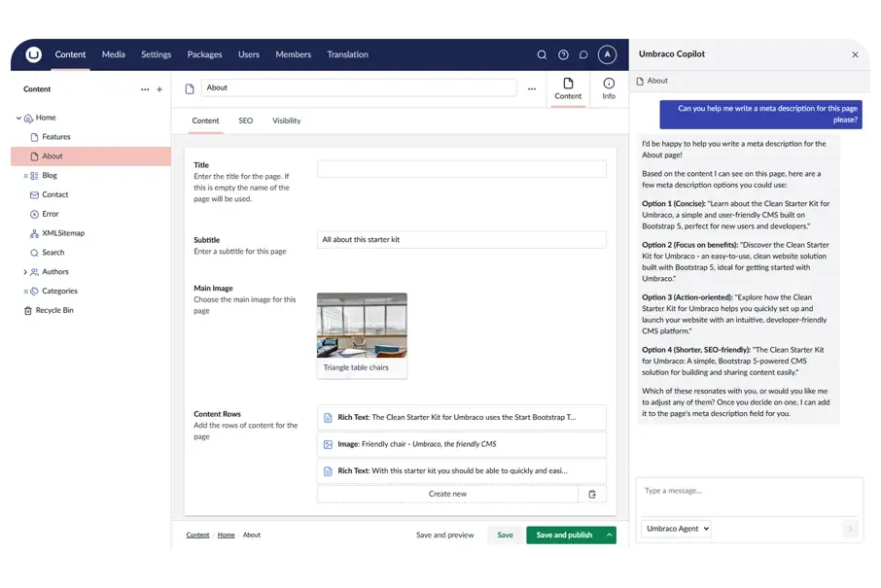Click the plus icon to create content
Image resolution: width=881 pixels, height=588 pixels.
pyautogui.click(x=159, y=89)
